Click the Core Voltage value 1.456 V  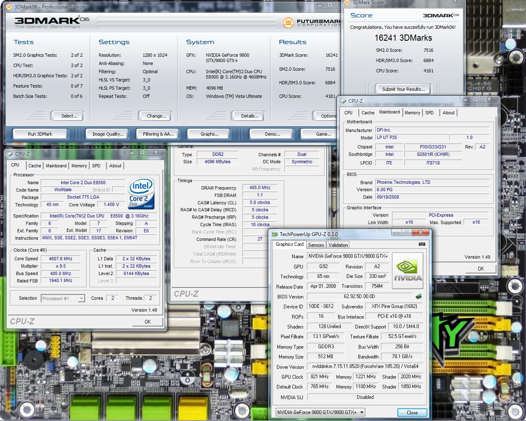(112, 204)
